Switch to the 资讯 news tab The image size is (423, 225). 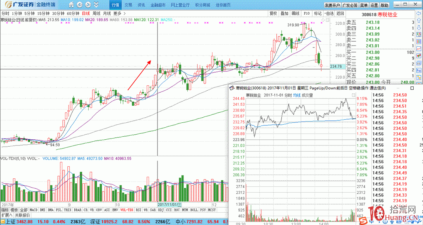pyautogui.click(x=141, y=5)
